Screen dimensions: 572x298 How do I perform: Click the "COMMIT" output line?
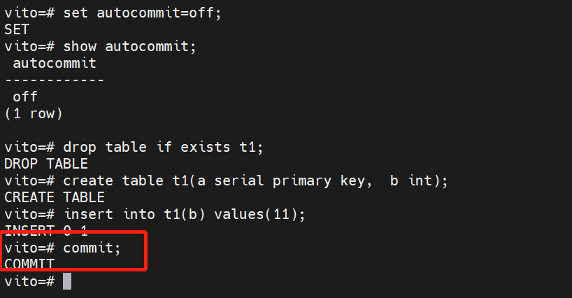[x=29, y=264]
